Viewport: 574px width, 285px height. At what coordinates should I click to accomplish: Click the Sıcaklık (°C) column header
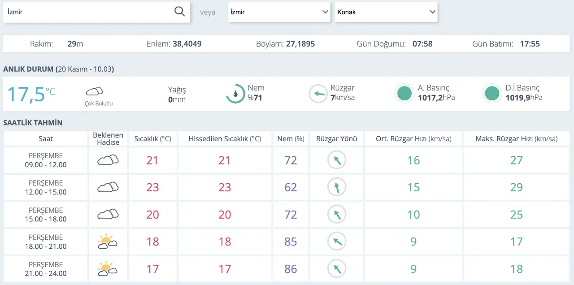152,139
